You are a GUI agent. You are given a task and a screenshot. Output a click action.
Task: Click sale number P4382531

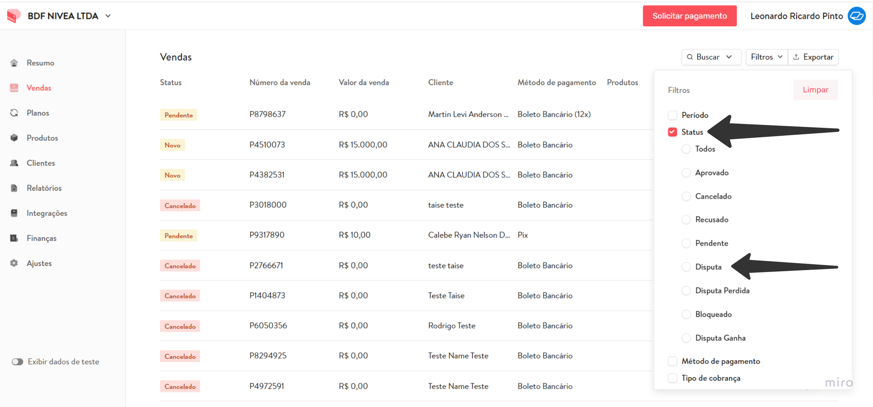tap(267, 175)
